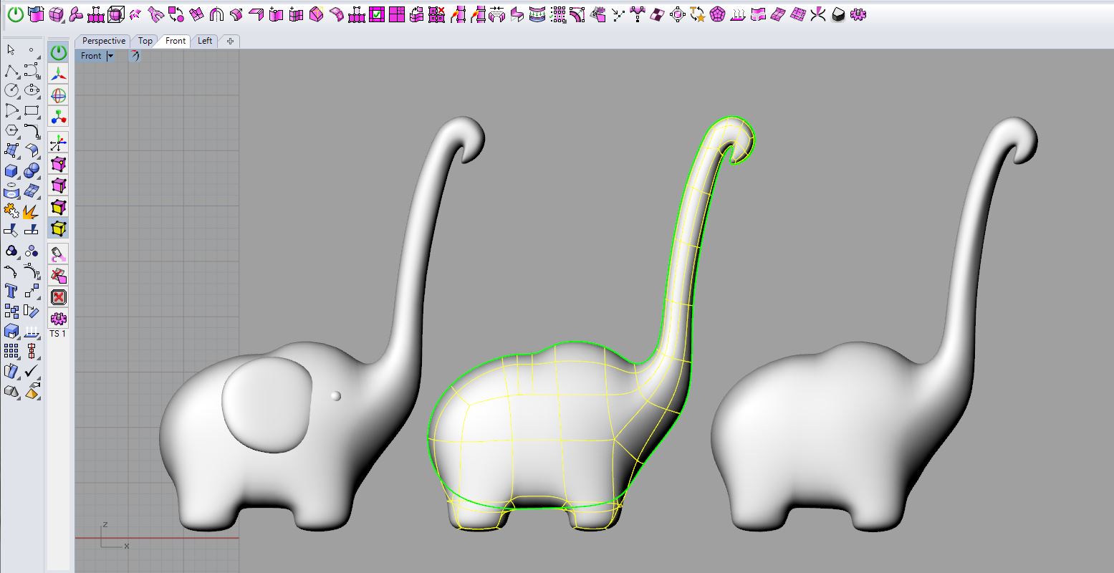The image size is (1114, 573).
Task: Select the Ellipse tool
Action: [x=32, y=90]
